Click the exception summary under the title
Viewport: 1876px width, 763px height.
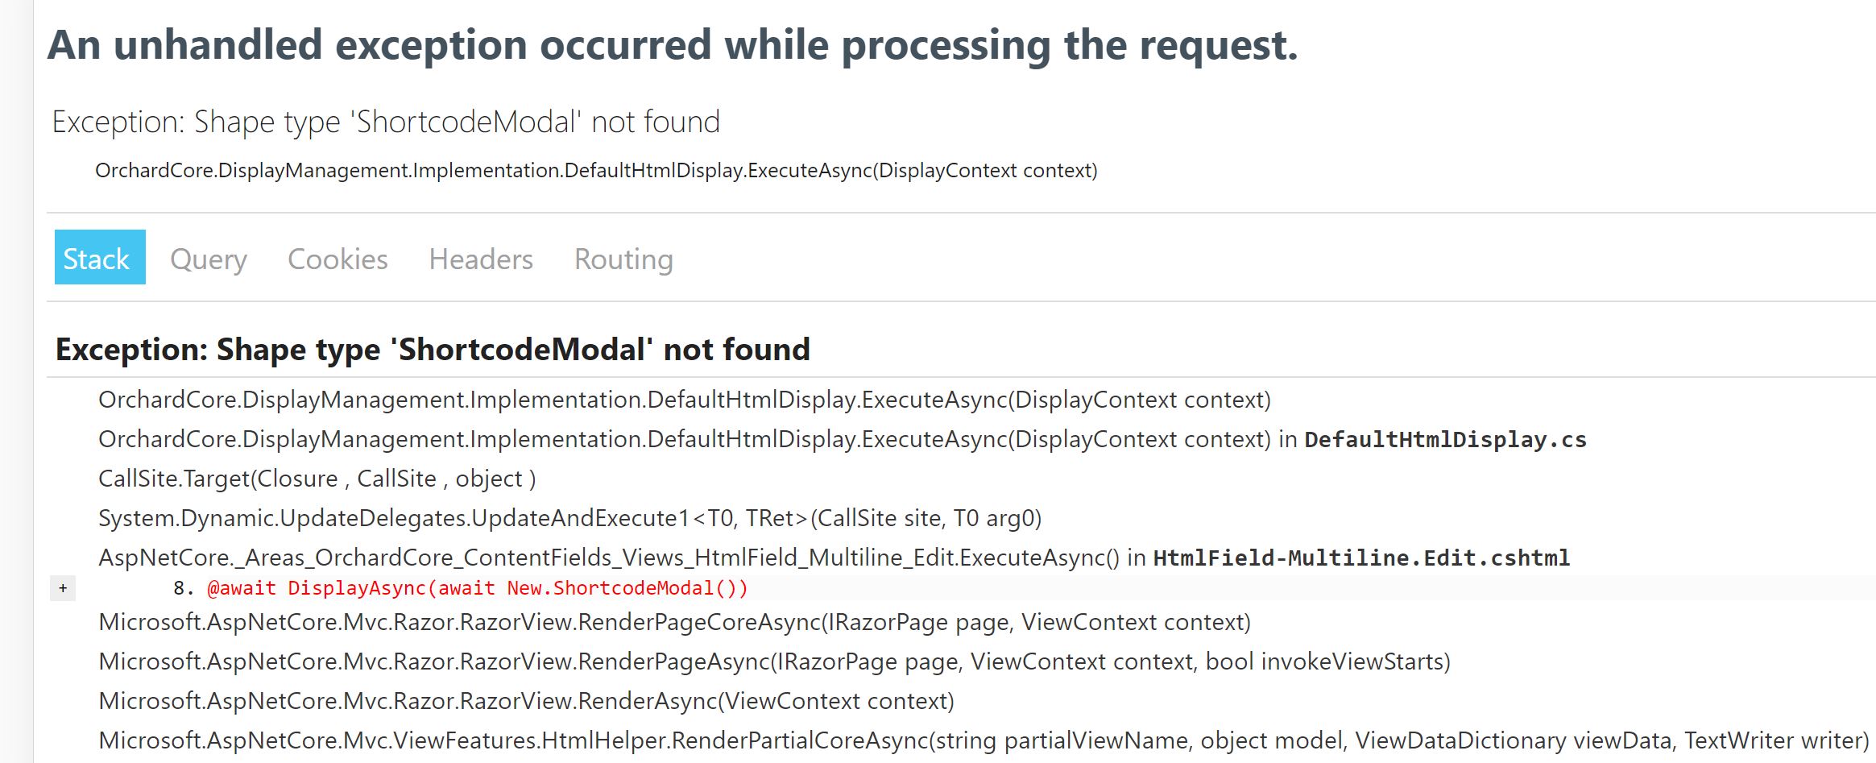387,122
